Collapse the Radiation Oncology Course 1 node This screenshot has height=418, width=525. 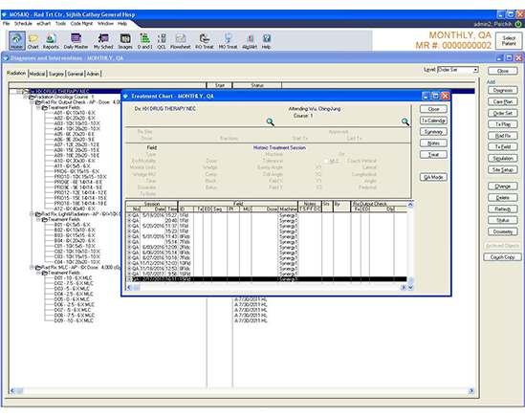pos(25,97)
